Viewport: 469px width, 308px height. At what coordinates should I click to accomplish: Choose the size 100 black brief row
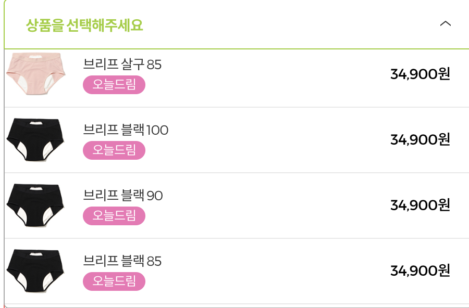point(237,140)
